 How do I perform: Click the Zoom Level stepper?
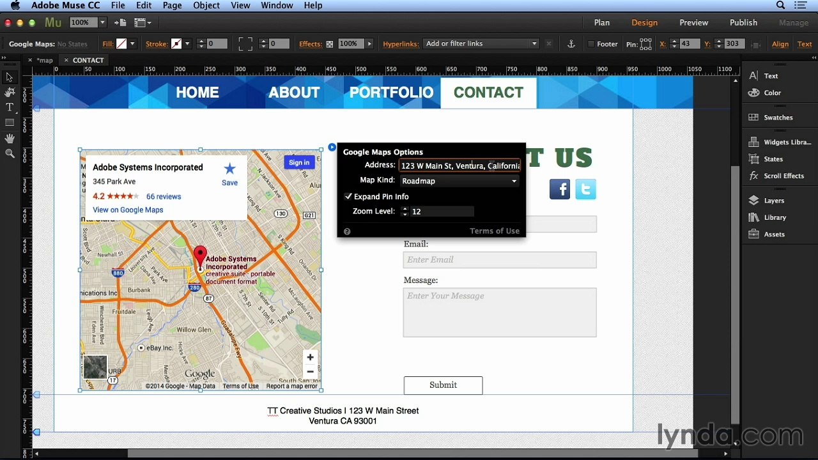pos(405,211)
